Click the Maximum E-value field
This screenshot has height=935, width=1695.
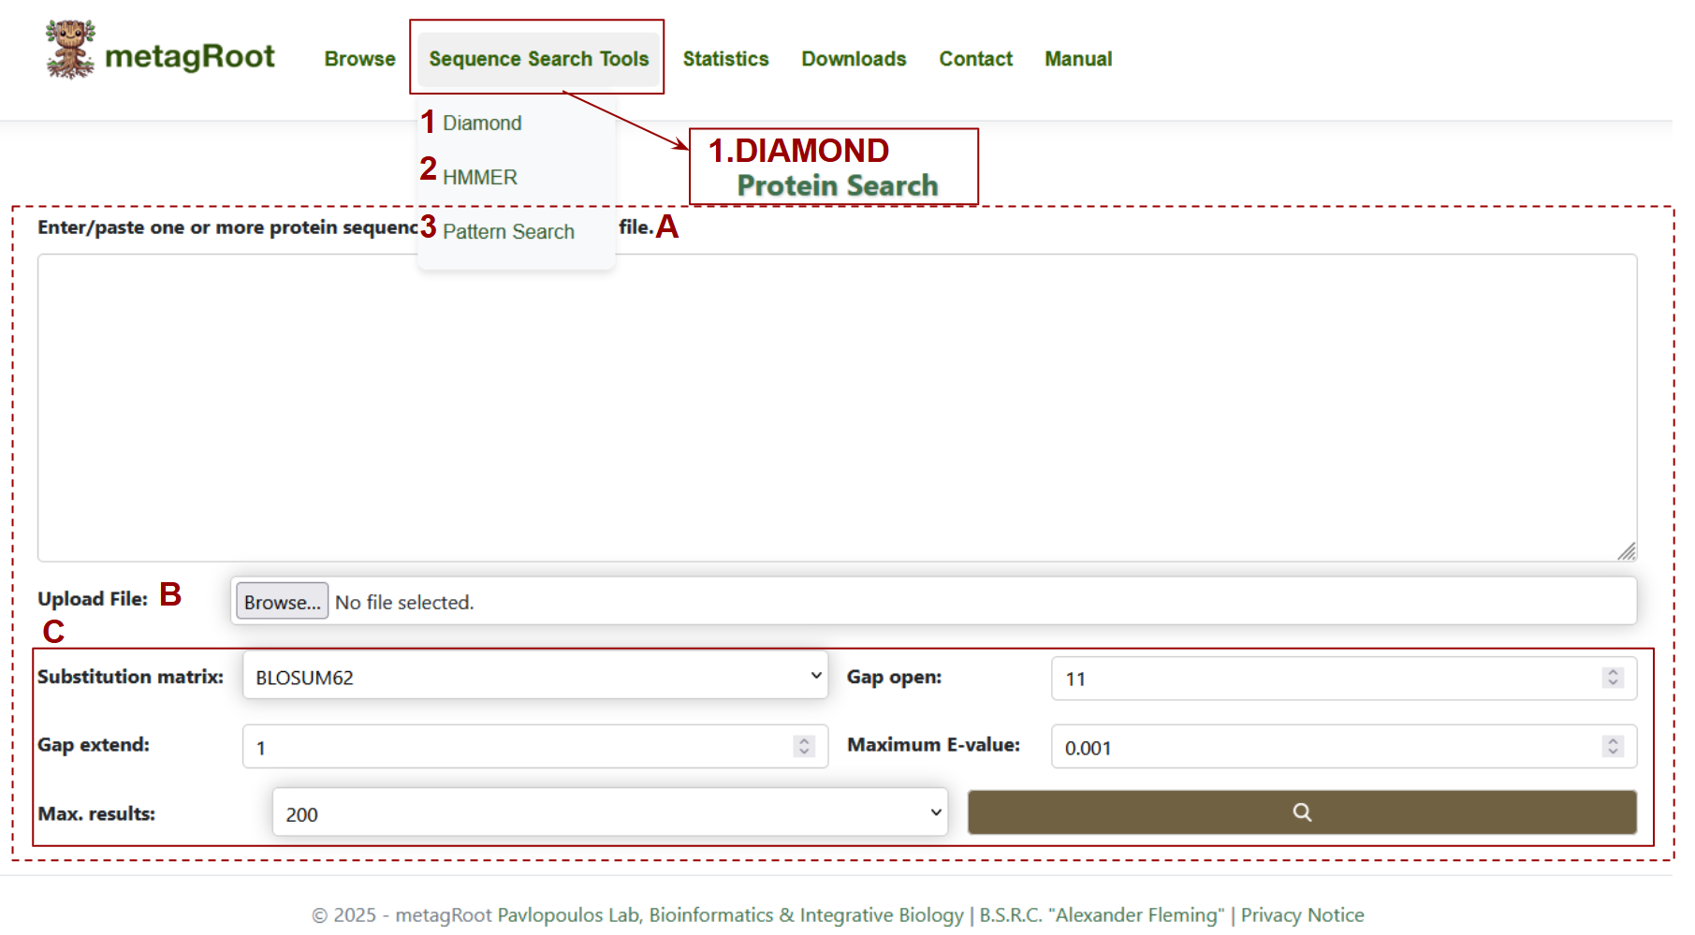(x=1344, y=747)
